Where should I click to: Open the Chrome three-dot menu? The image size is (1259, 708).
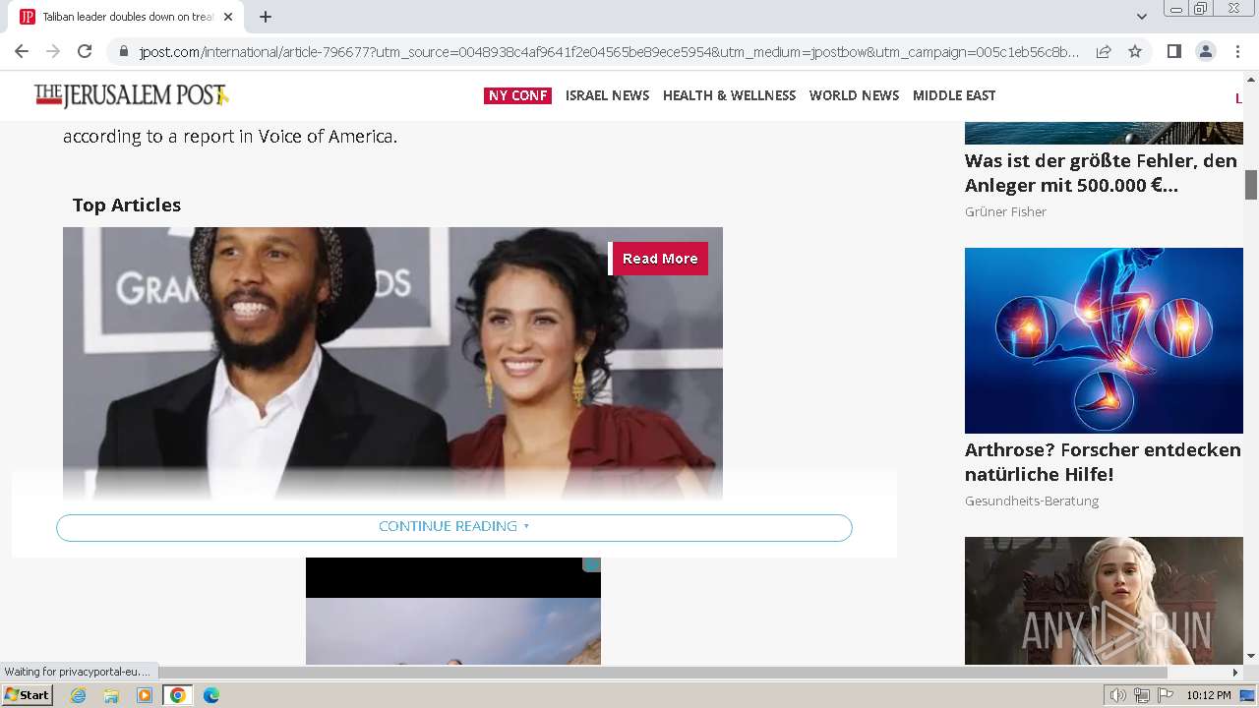coord(1237,51)
